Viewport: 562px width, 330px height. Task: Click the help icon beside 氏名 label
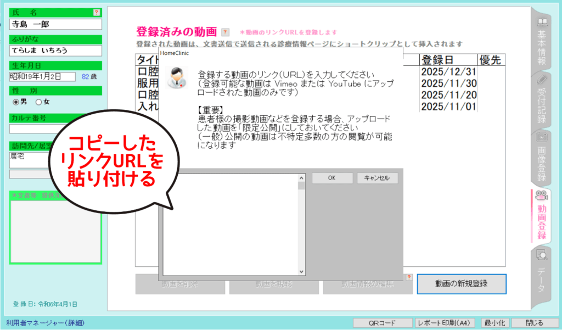pos(97,12)
